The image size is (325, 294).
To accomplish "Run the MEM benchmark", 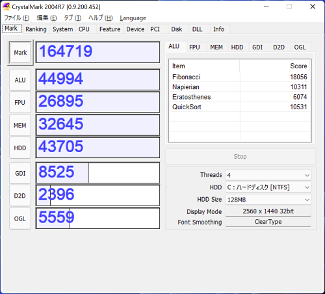I will point(20,126).
